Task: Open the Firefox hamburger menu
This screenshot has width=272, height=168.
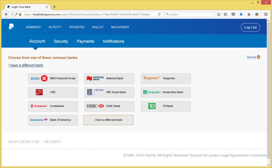Action: [266, 14]
